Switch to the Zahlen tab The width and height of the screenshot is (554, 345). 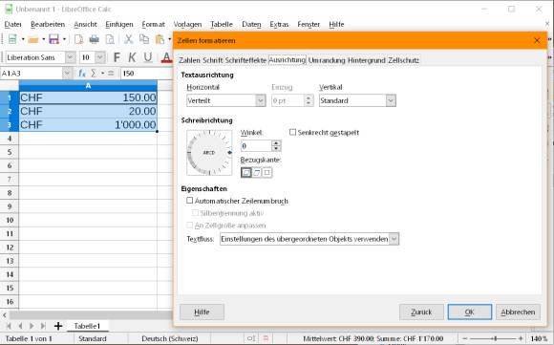(x=189, y=60)
